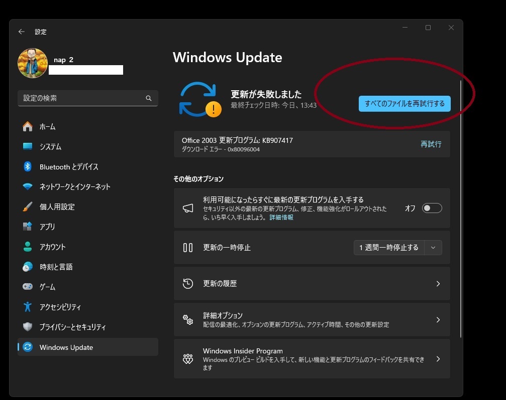Viewport: 506px width, 400px height.
Task: Maximize the Settings window
Action: 428,28
